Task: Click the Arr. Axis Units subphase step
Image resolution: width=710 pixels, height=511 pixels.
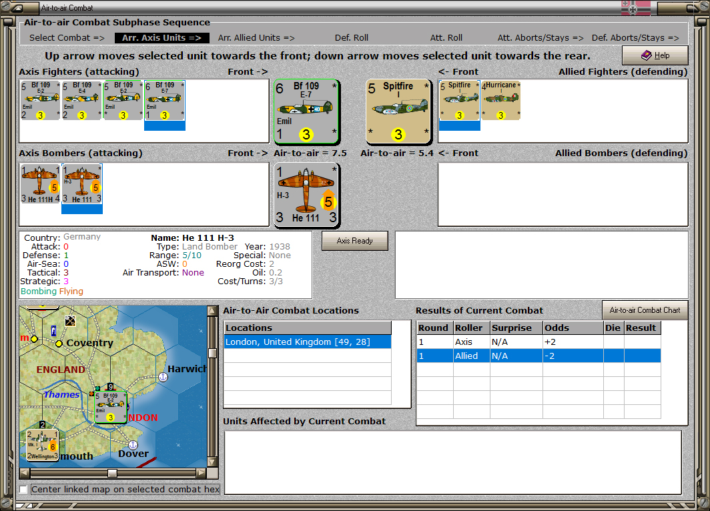Action: point(161,38)
